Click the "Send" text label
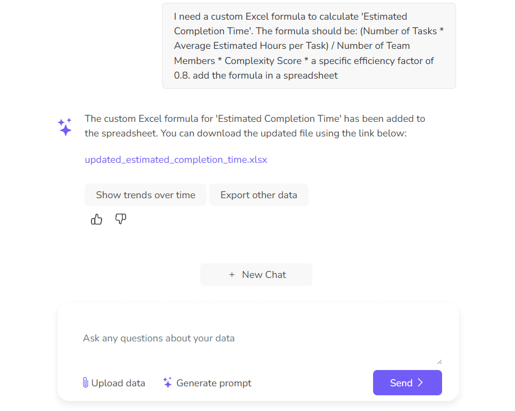 pyautogui.click(x=401, y=382)
